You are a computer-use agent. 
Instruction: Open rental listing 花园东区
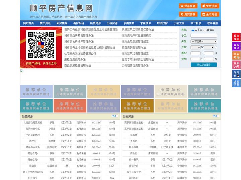click(134, 178)
